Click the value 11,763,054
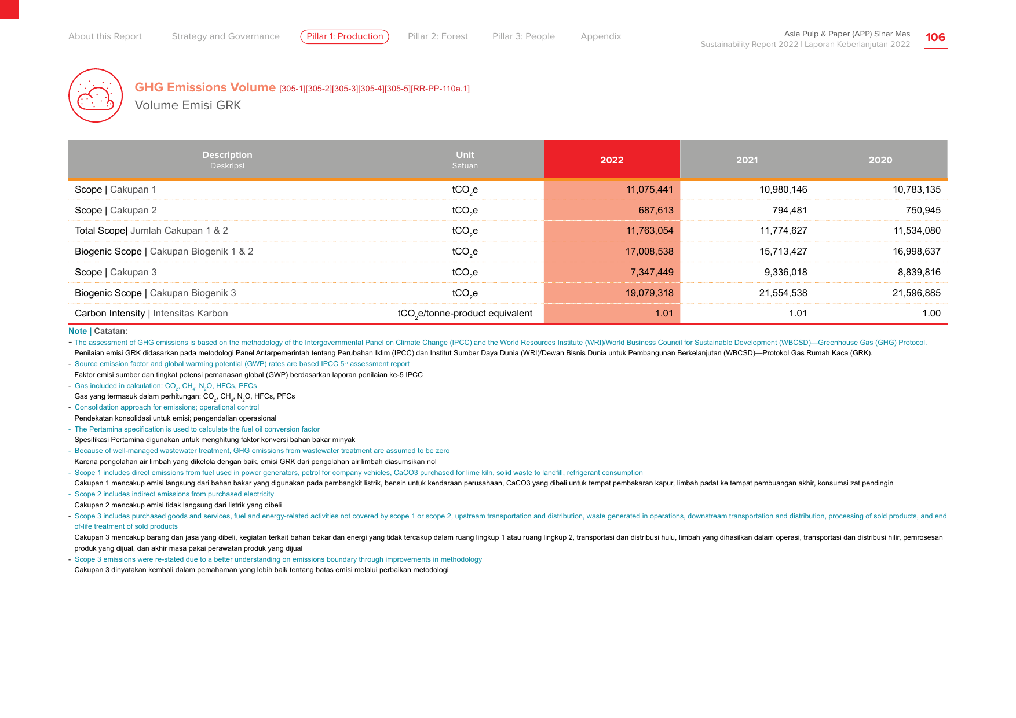Screen dimensions: 1016x718 point(649,231)
